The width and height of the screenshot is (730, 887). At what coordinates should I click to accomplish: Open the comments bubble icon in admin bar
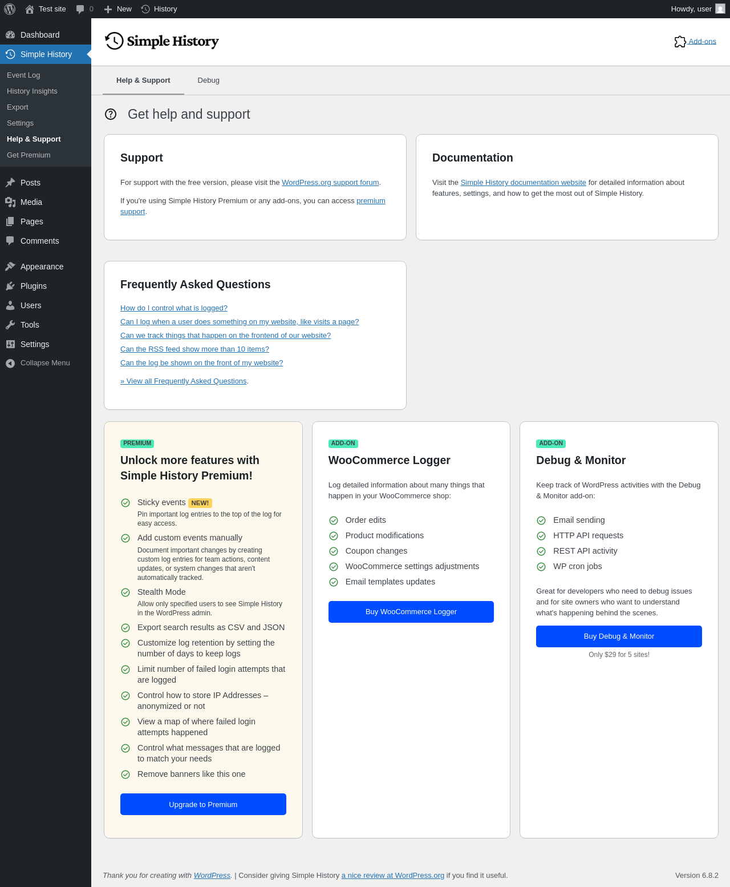click(80, 9)
